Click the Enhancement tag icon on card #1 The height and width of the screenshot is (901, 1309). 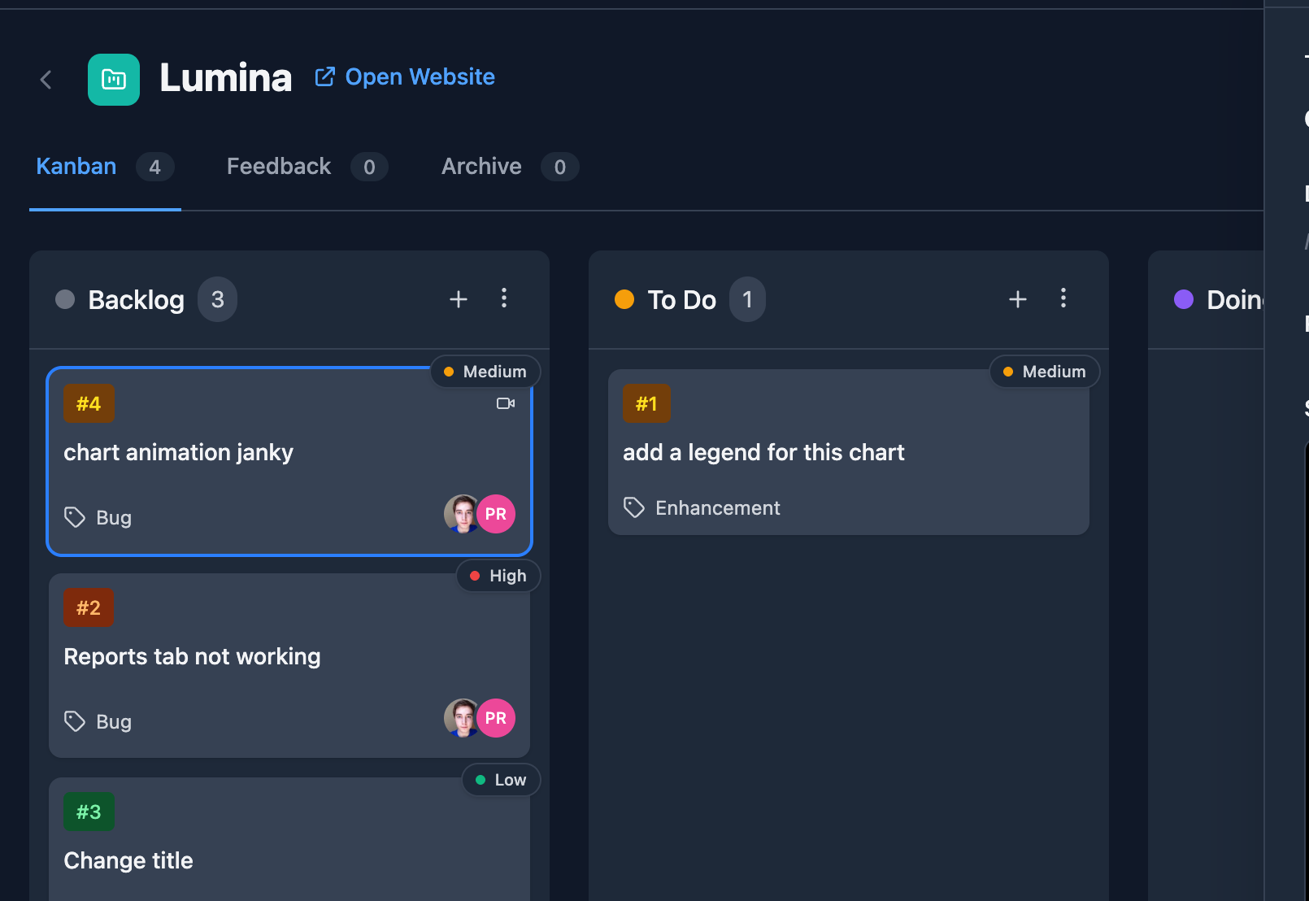coord(634,507)
